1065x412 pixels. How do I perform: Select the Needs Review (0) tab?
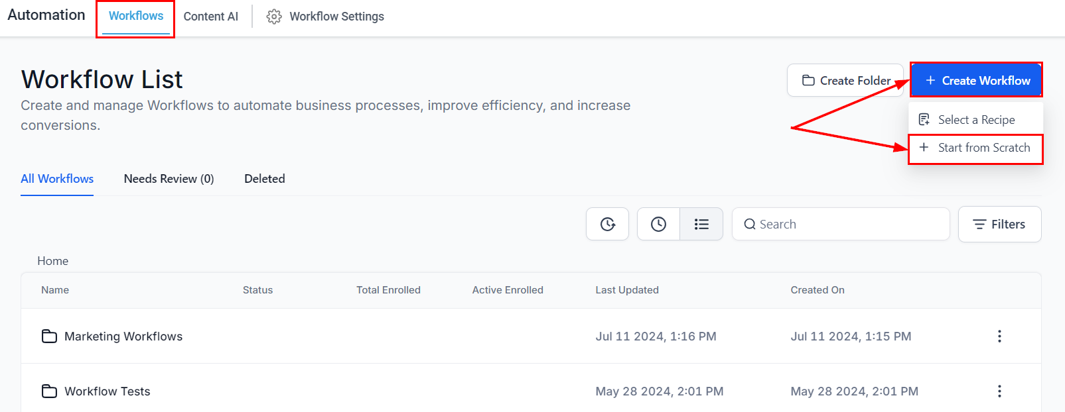point(169,179)
